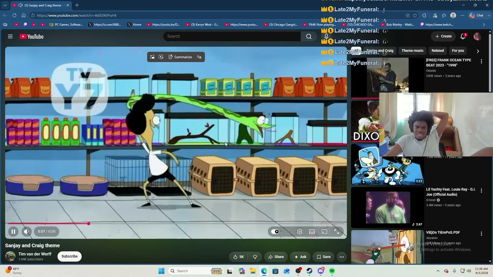Open the Tim van der Werff channel link
Screen dimensions: 493x277
click(x=35, y=254)
